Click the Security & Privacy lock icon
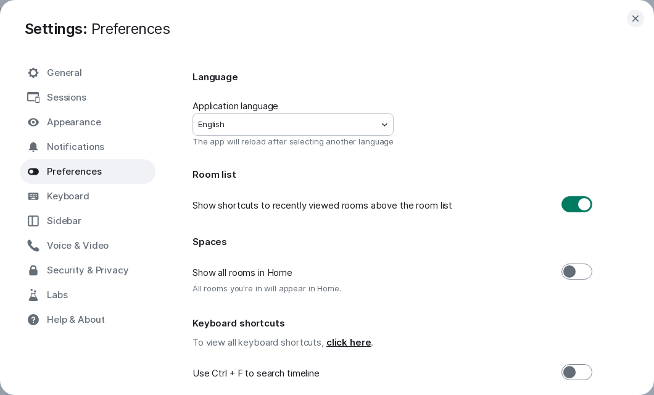This screenshot has width=654, height=395. (33, 270)
